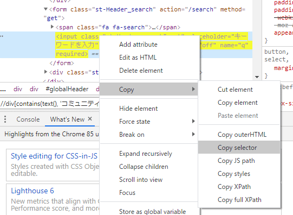Expand the span fa fa-search element

pyautogui.click(x=53, y=27)
